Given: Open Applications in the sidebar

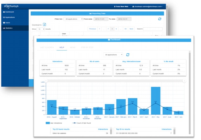Looking at the screenshot, I should pyautogui.click(x=9, y=17).
